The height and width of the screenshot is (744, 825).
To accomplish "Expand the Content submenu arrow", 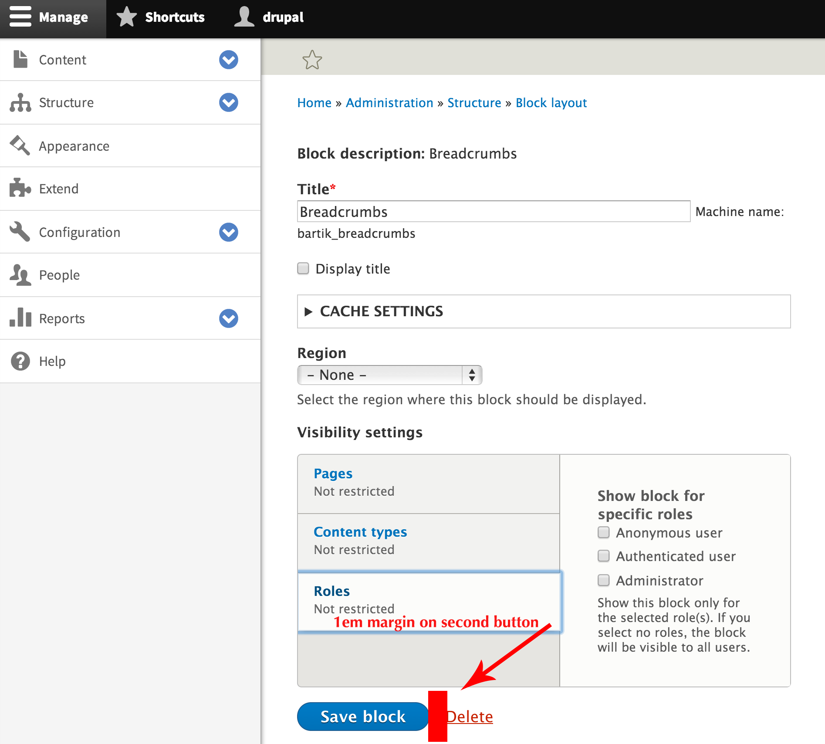I will click(x=228, y=60).
